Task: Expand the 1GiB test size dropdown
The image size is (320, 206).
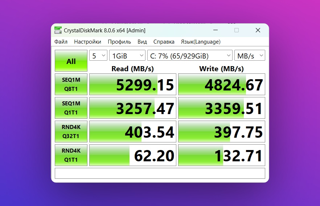Action: pos(127,55)
